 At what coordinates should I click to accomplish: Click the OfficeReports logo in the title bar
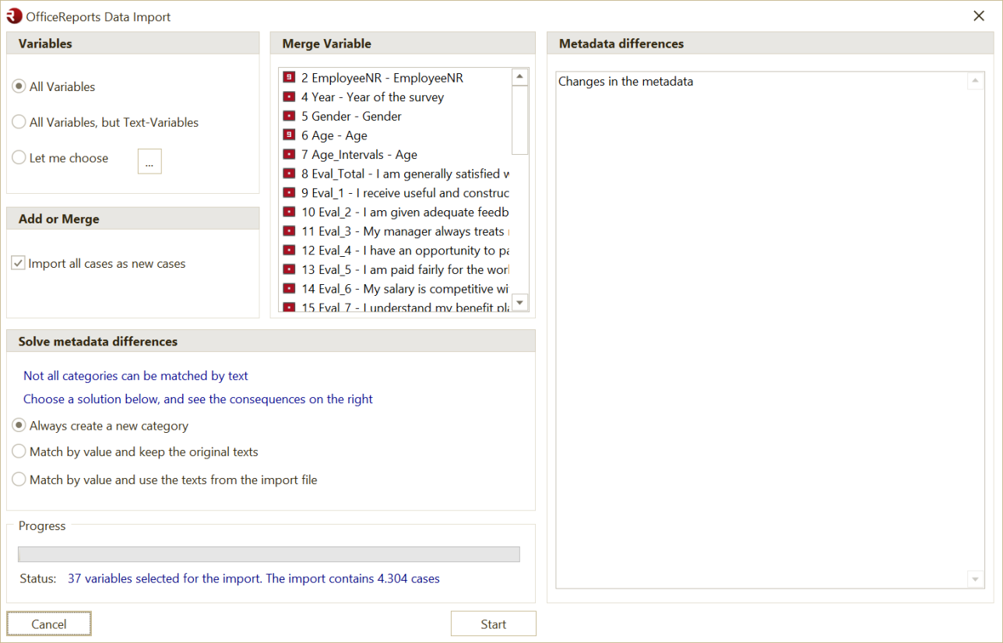15,16
